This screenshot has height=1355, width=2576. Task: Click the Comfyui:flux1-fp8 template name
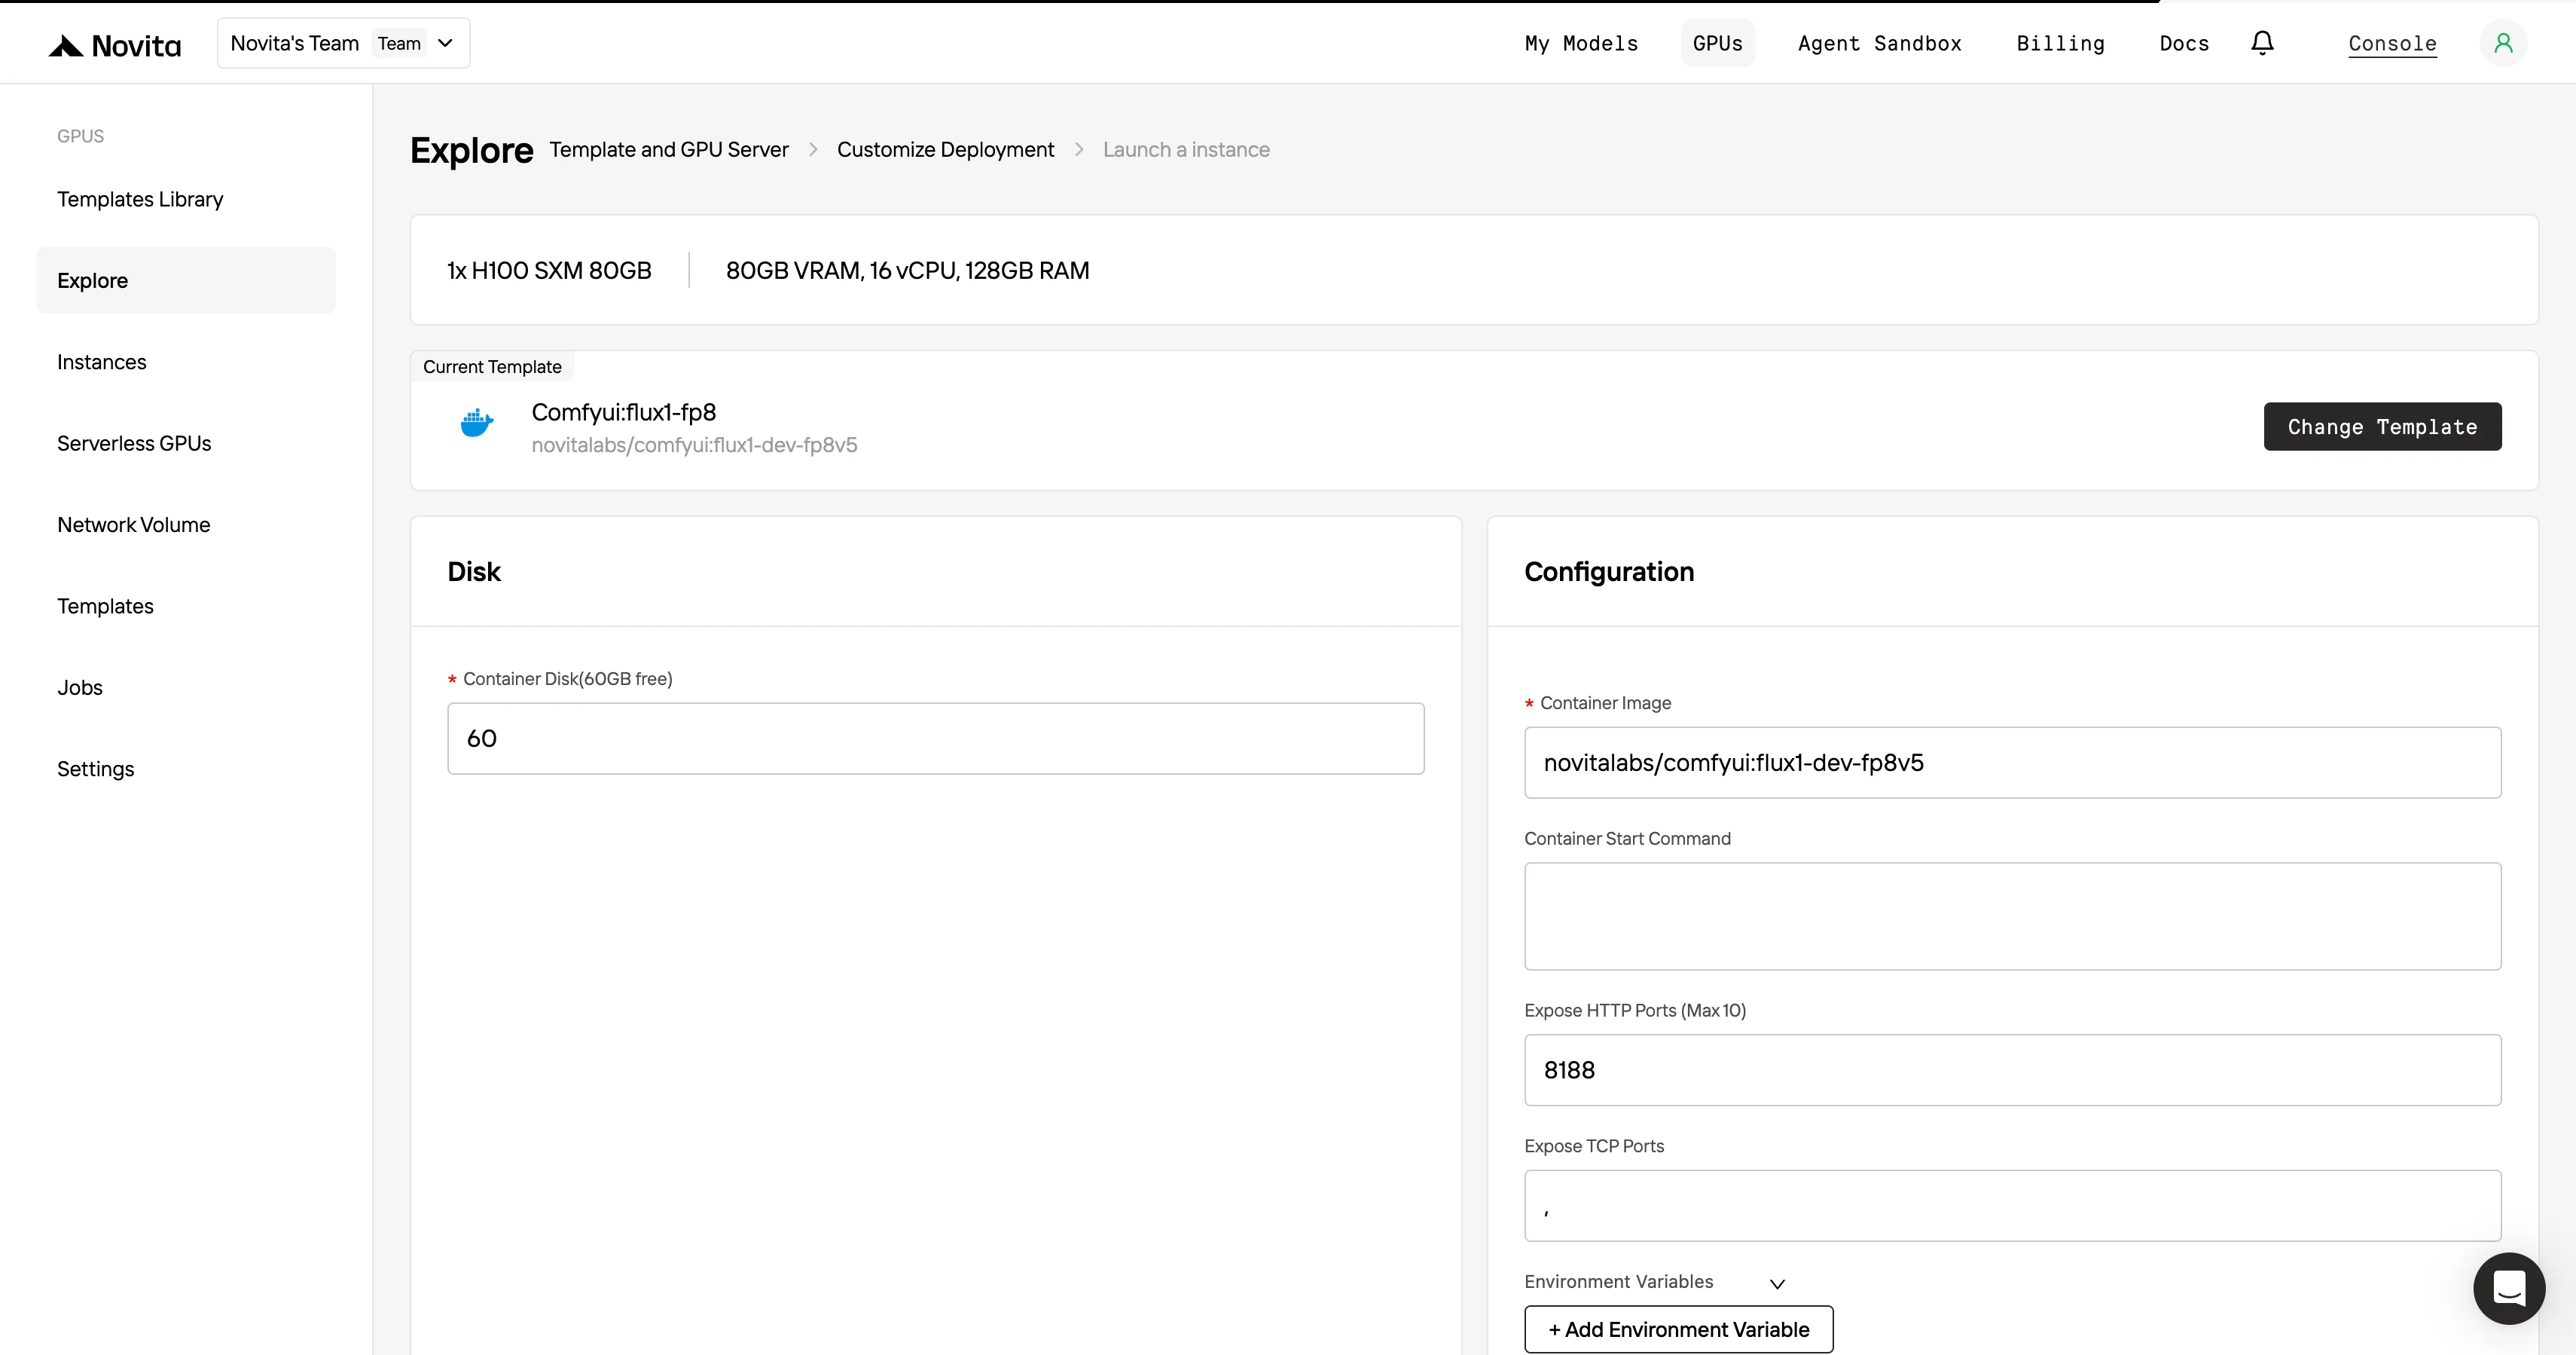pyautogui.click(x=623, y=412)
